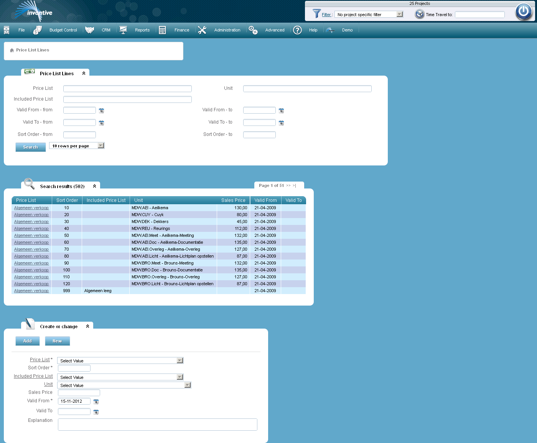Open Algemeen verkoop link for sort order 999

coord(31,291)
